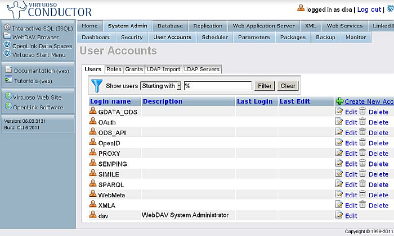Open the XML tab
This screenshot has height=236, width=394.
point(310,26)
